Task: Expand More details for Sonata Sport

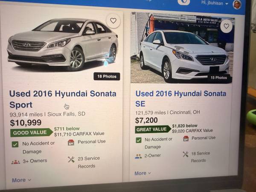Action: 21,180
